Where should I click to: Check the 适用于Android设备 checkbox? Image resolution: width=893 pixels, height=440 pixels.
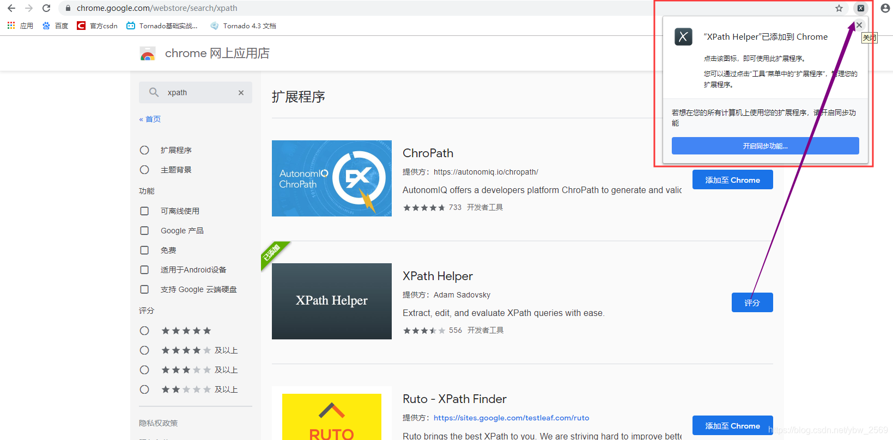(144, 270)
